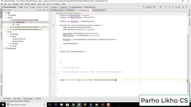
Task: Expand Gradle Scripts node
Action: point(4,48)
